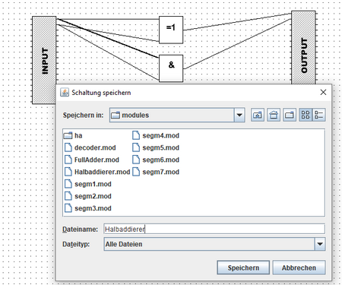Select file segm1.mod
Viewport: 342px width, 285px height.
tap(87, 184)
